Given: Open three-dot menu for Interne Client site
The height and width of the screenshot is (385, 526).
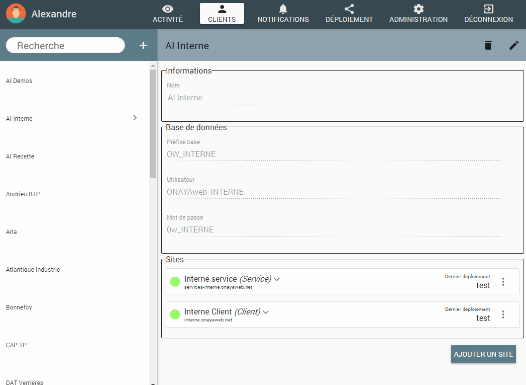Looking at the screenshot, I should click(503, 314).
